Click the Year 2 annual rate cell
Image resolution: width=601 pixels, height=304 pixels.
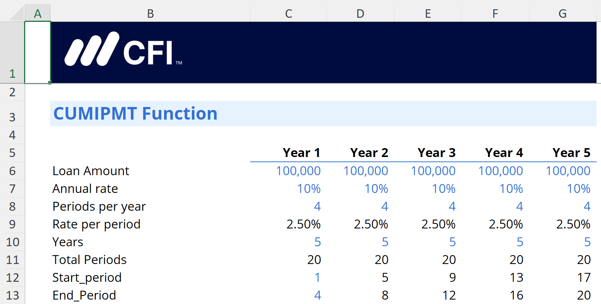pos(376,189)
